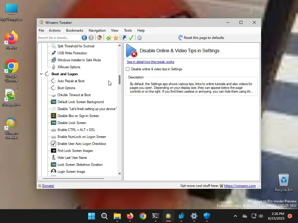Focus the Search for a tweak field

(x=59, y=38)
